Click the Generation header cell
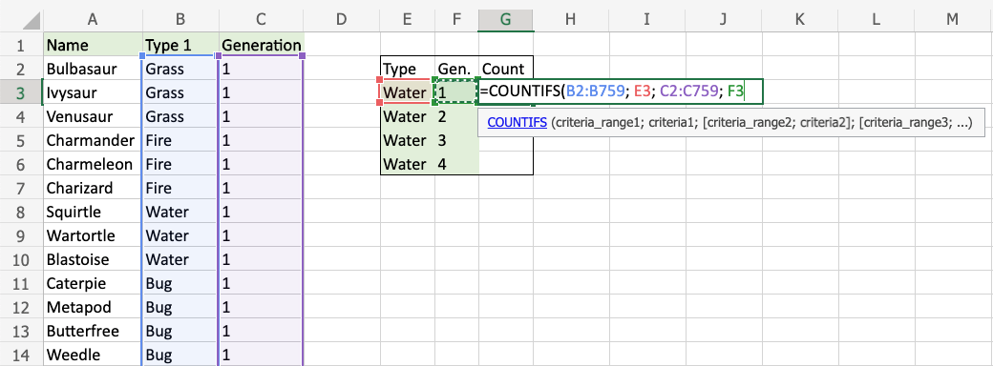 [261, 45]
